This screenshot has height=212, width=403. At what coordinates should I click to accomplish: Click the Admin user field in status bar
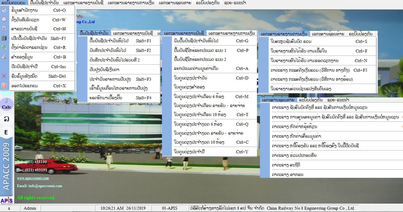pyautogui.click(x=30, y=208)
